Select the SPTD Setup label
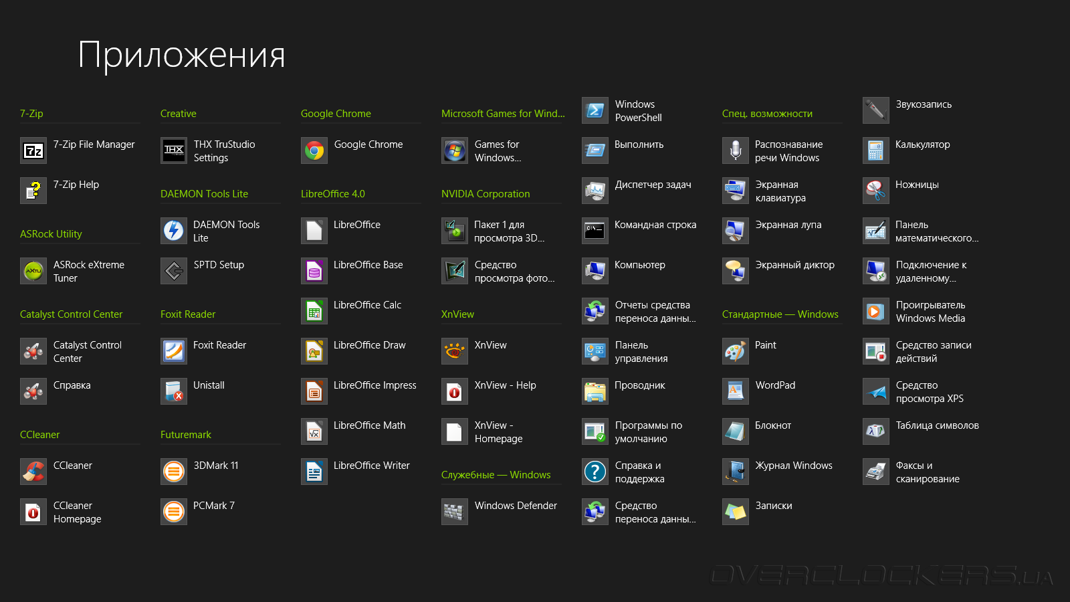Screen dimensions: 1070x602 (x=219, y=265)
